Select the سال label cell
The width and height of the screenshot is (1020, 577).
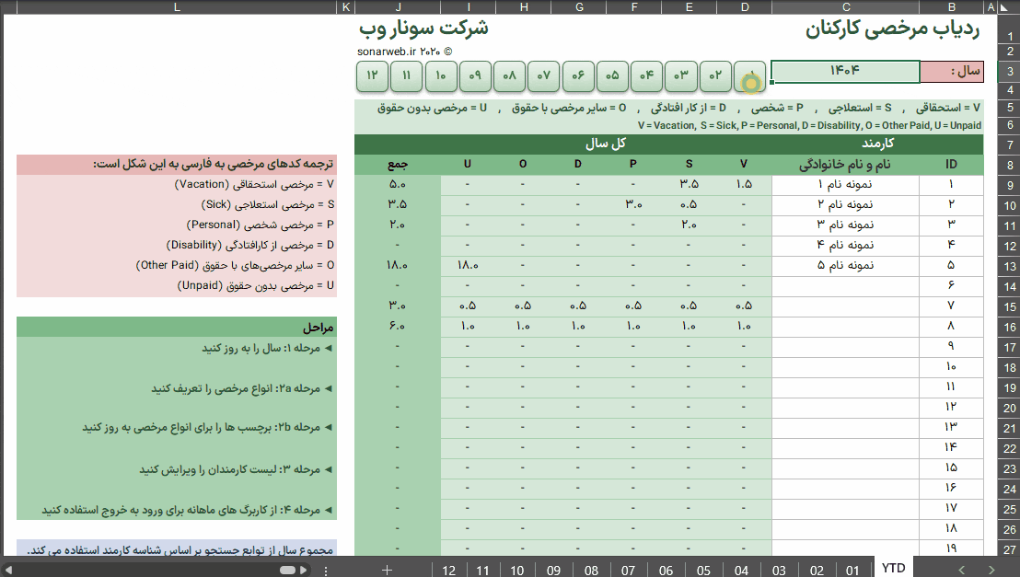(952, 72)
